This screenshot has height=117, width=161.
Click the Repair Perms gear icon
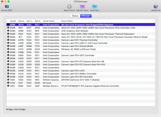[x=69, y=6]
